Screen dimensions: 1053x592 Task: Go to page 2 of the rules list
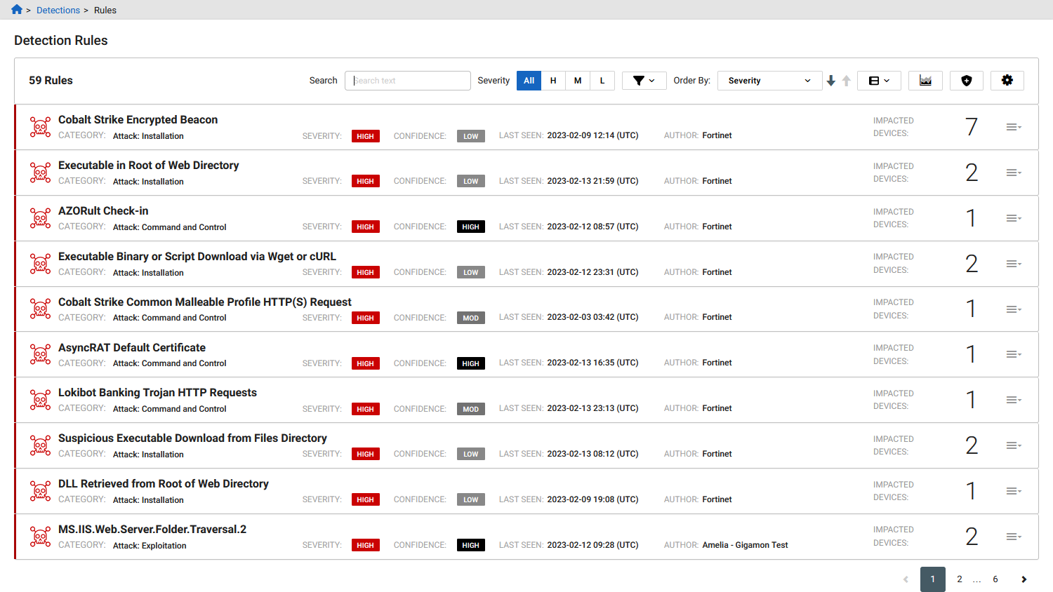(959, 579)
